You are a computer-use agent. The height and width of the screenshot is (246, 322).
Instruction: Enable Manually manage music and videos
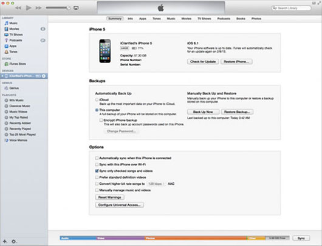click(97, 190)
